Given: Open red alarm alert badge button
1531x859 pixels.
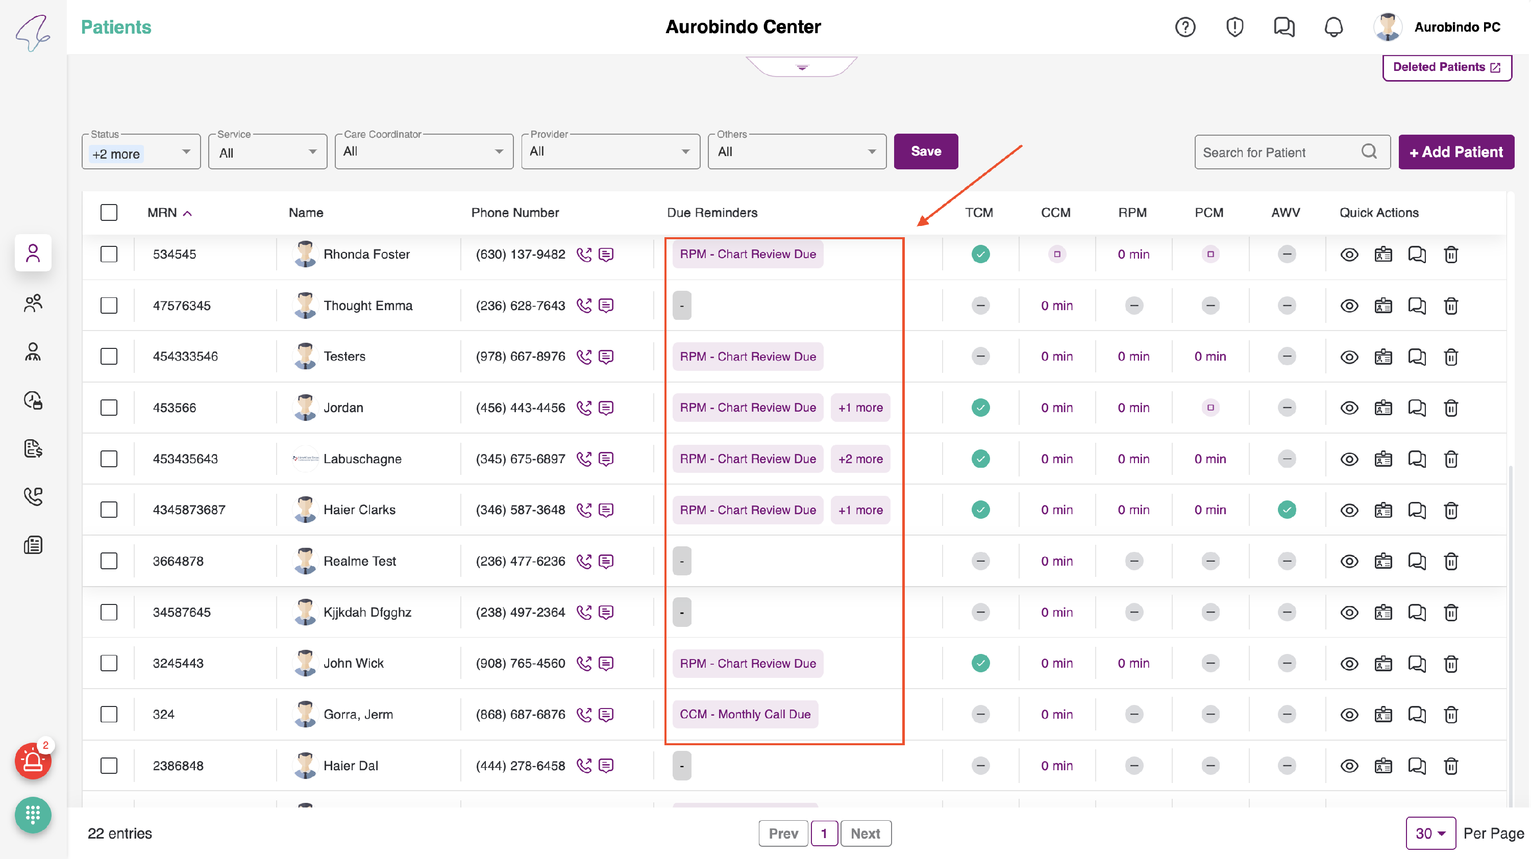Looking at the screenshot, I should point(33,761).
